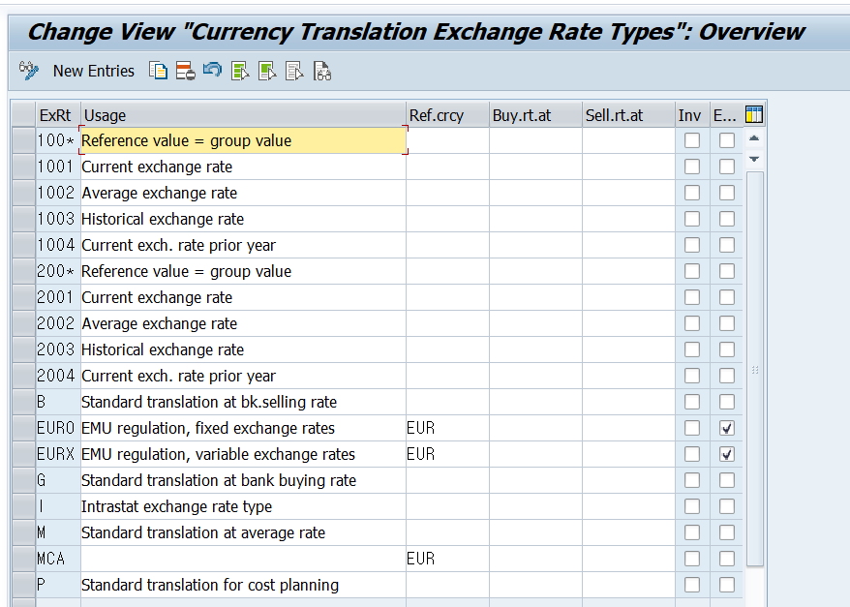Click ExRt cell 'EURX'

pyautogui.click(x=58, y=454)
